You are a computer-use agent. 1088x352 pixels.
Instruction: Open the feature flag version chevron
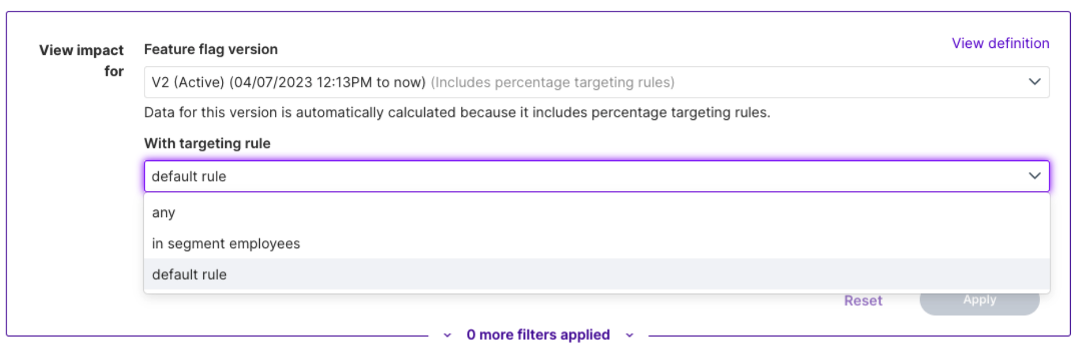coord(1034,82)
